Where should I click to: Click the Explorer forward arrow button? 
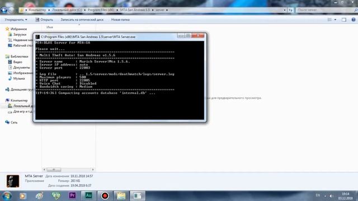(11, 10)
